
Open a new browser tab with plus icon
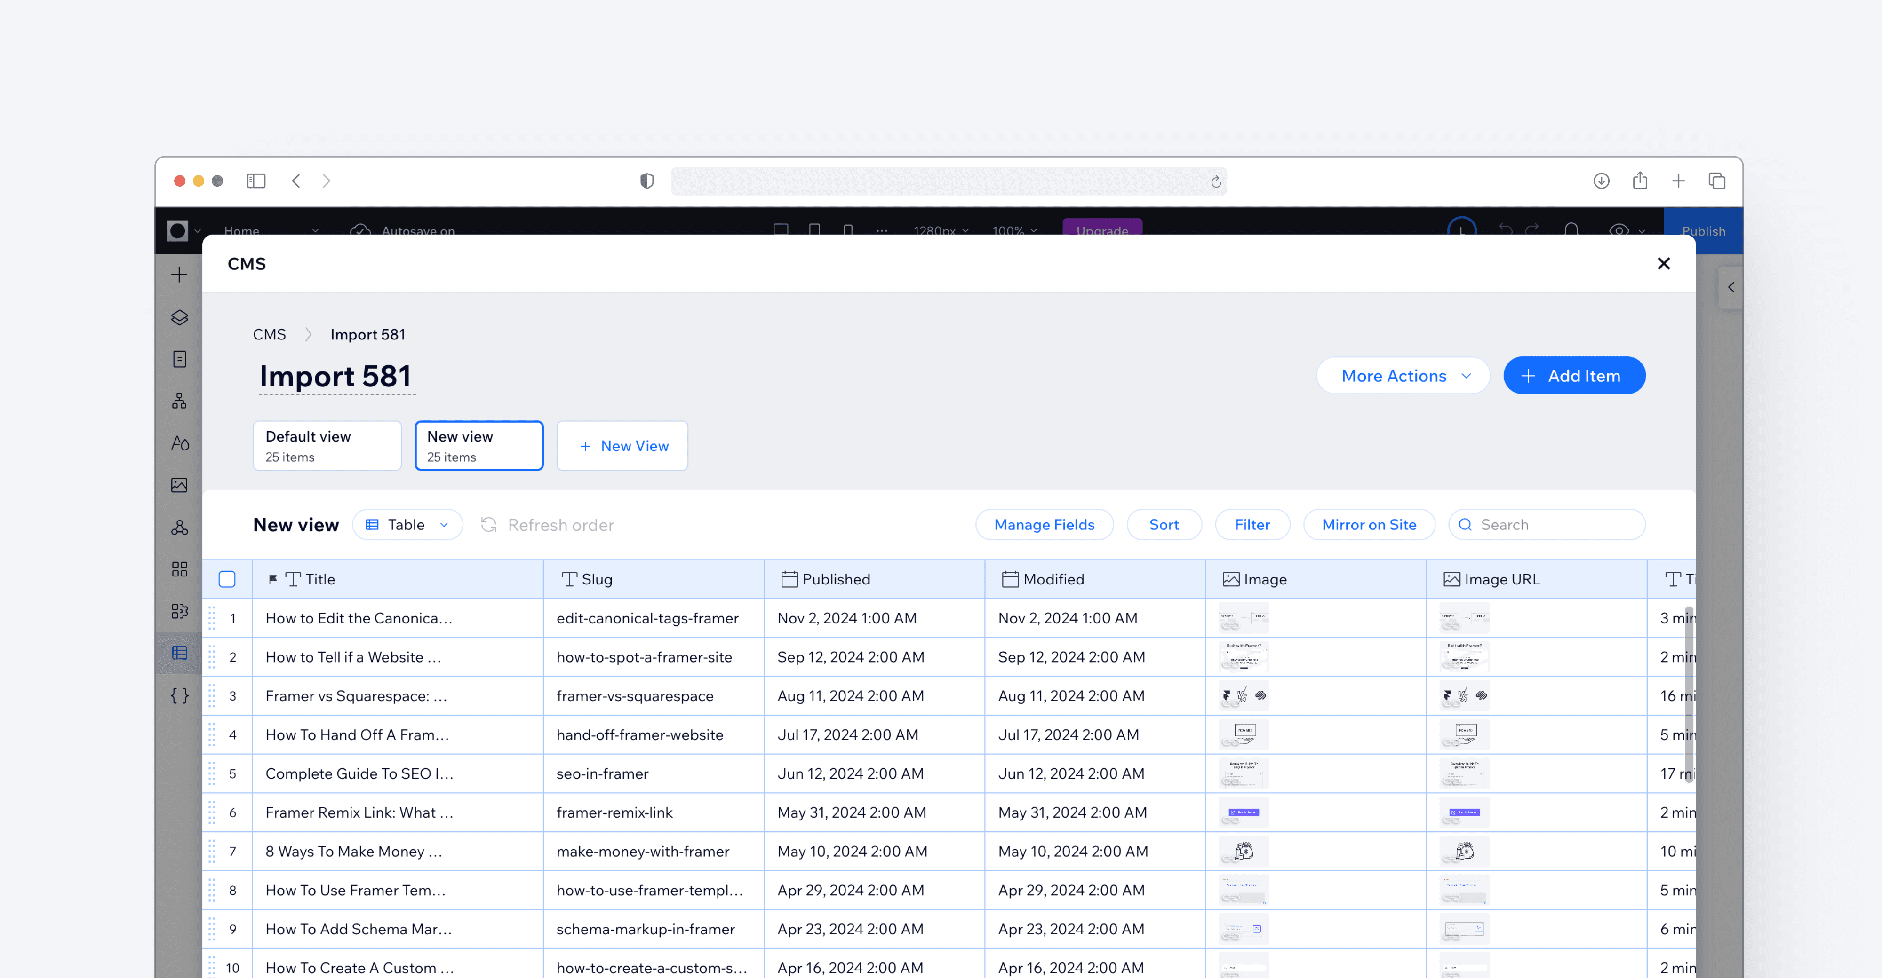click(x=1678, y=180)
